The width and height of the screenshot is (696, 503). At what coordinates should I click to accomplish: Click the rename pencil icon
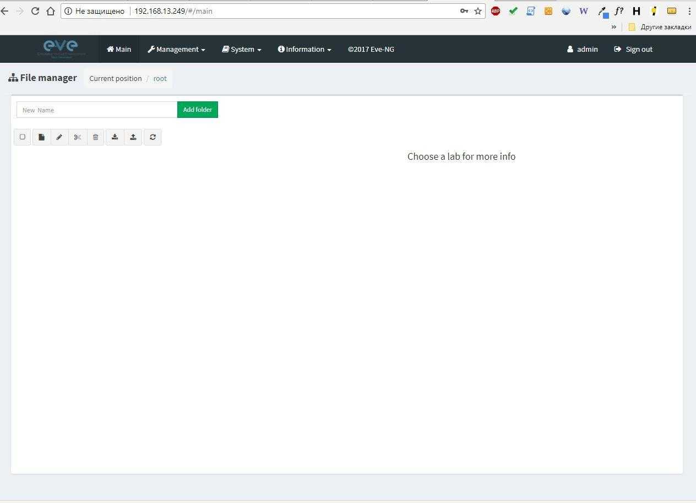coord(59,137)
